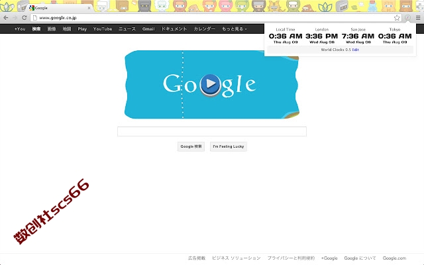Expand the もっと見る dropdown
424x265 pixels.
[234, 29]
